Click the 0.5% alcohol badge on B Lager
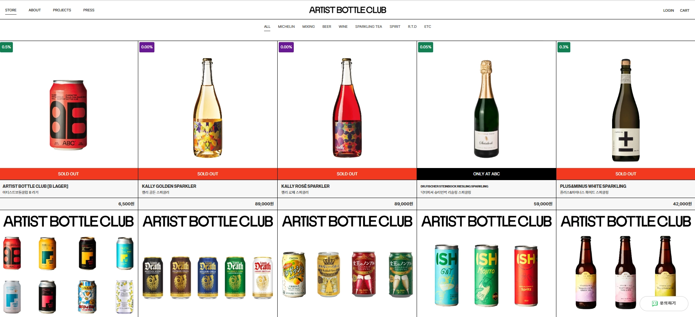 [6, 47]
